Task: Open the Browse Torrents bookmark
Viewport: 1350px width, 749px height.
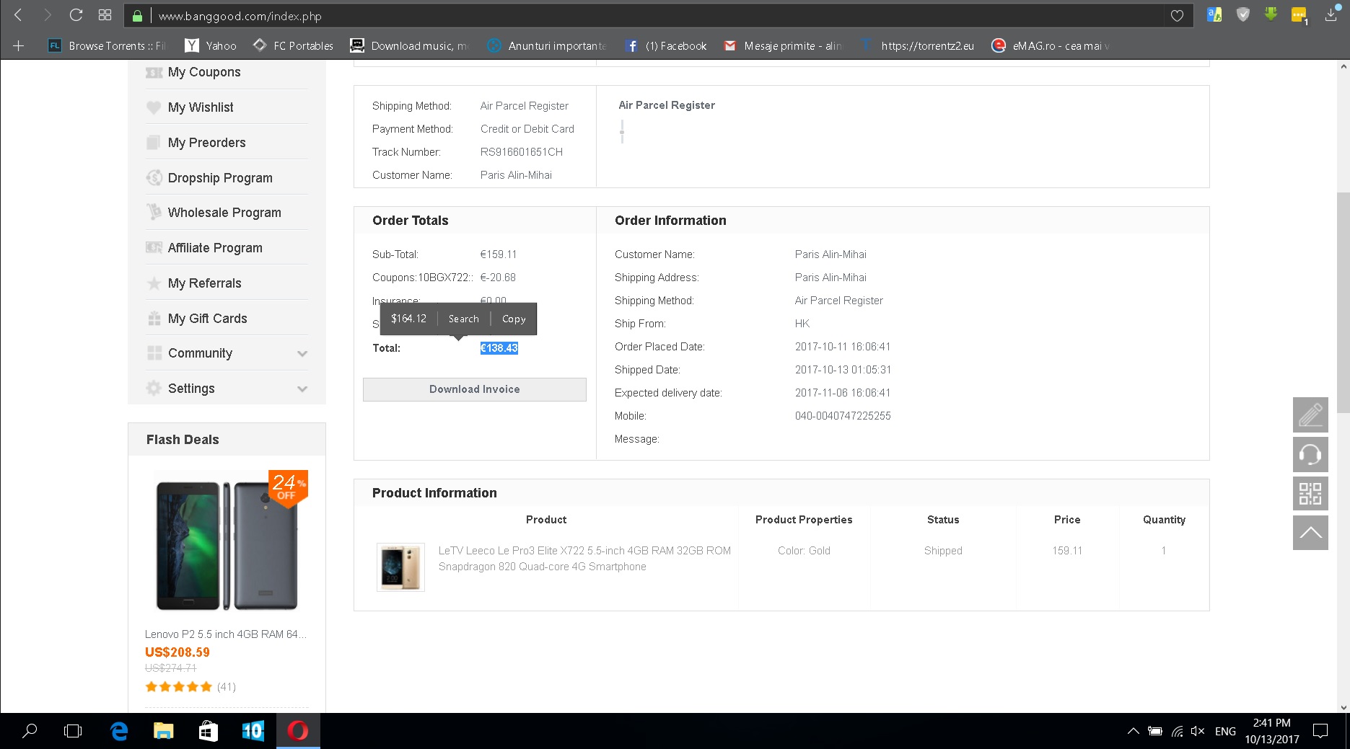Action: coord(107,45)
